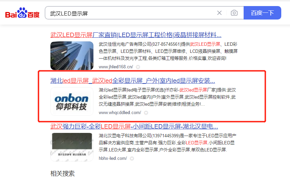Click the 百度一下 search button
The width and height of the screenshot is (290, 178).
pos(262,13)
